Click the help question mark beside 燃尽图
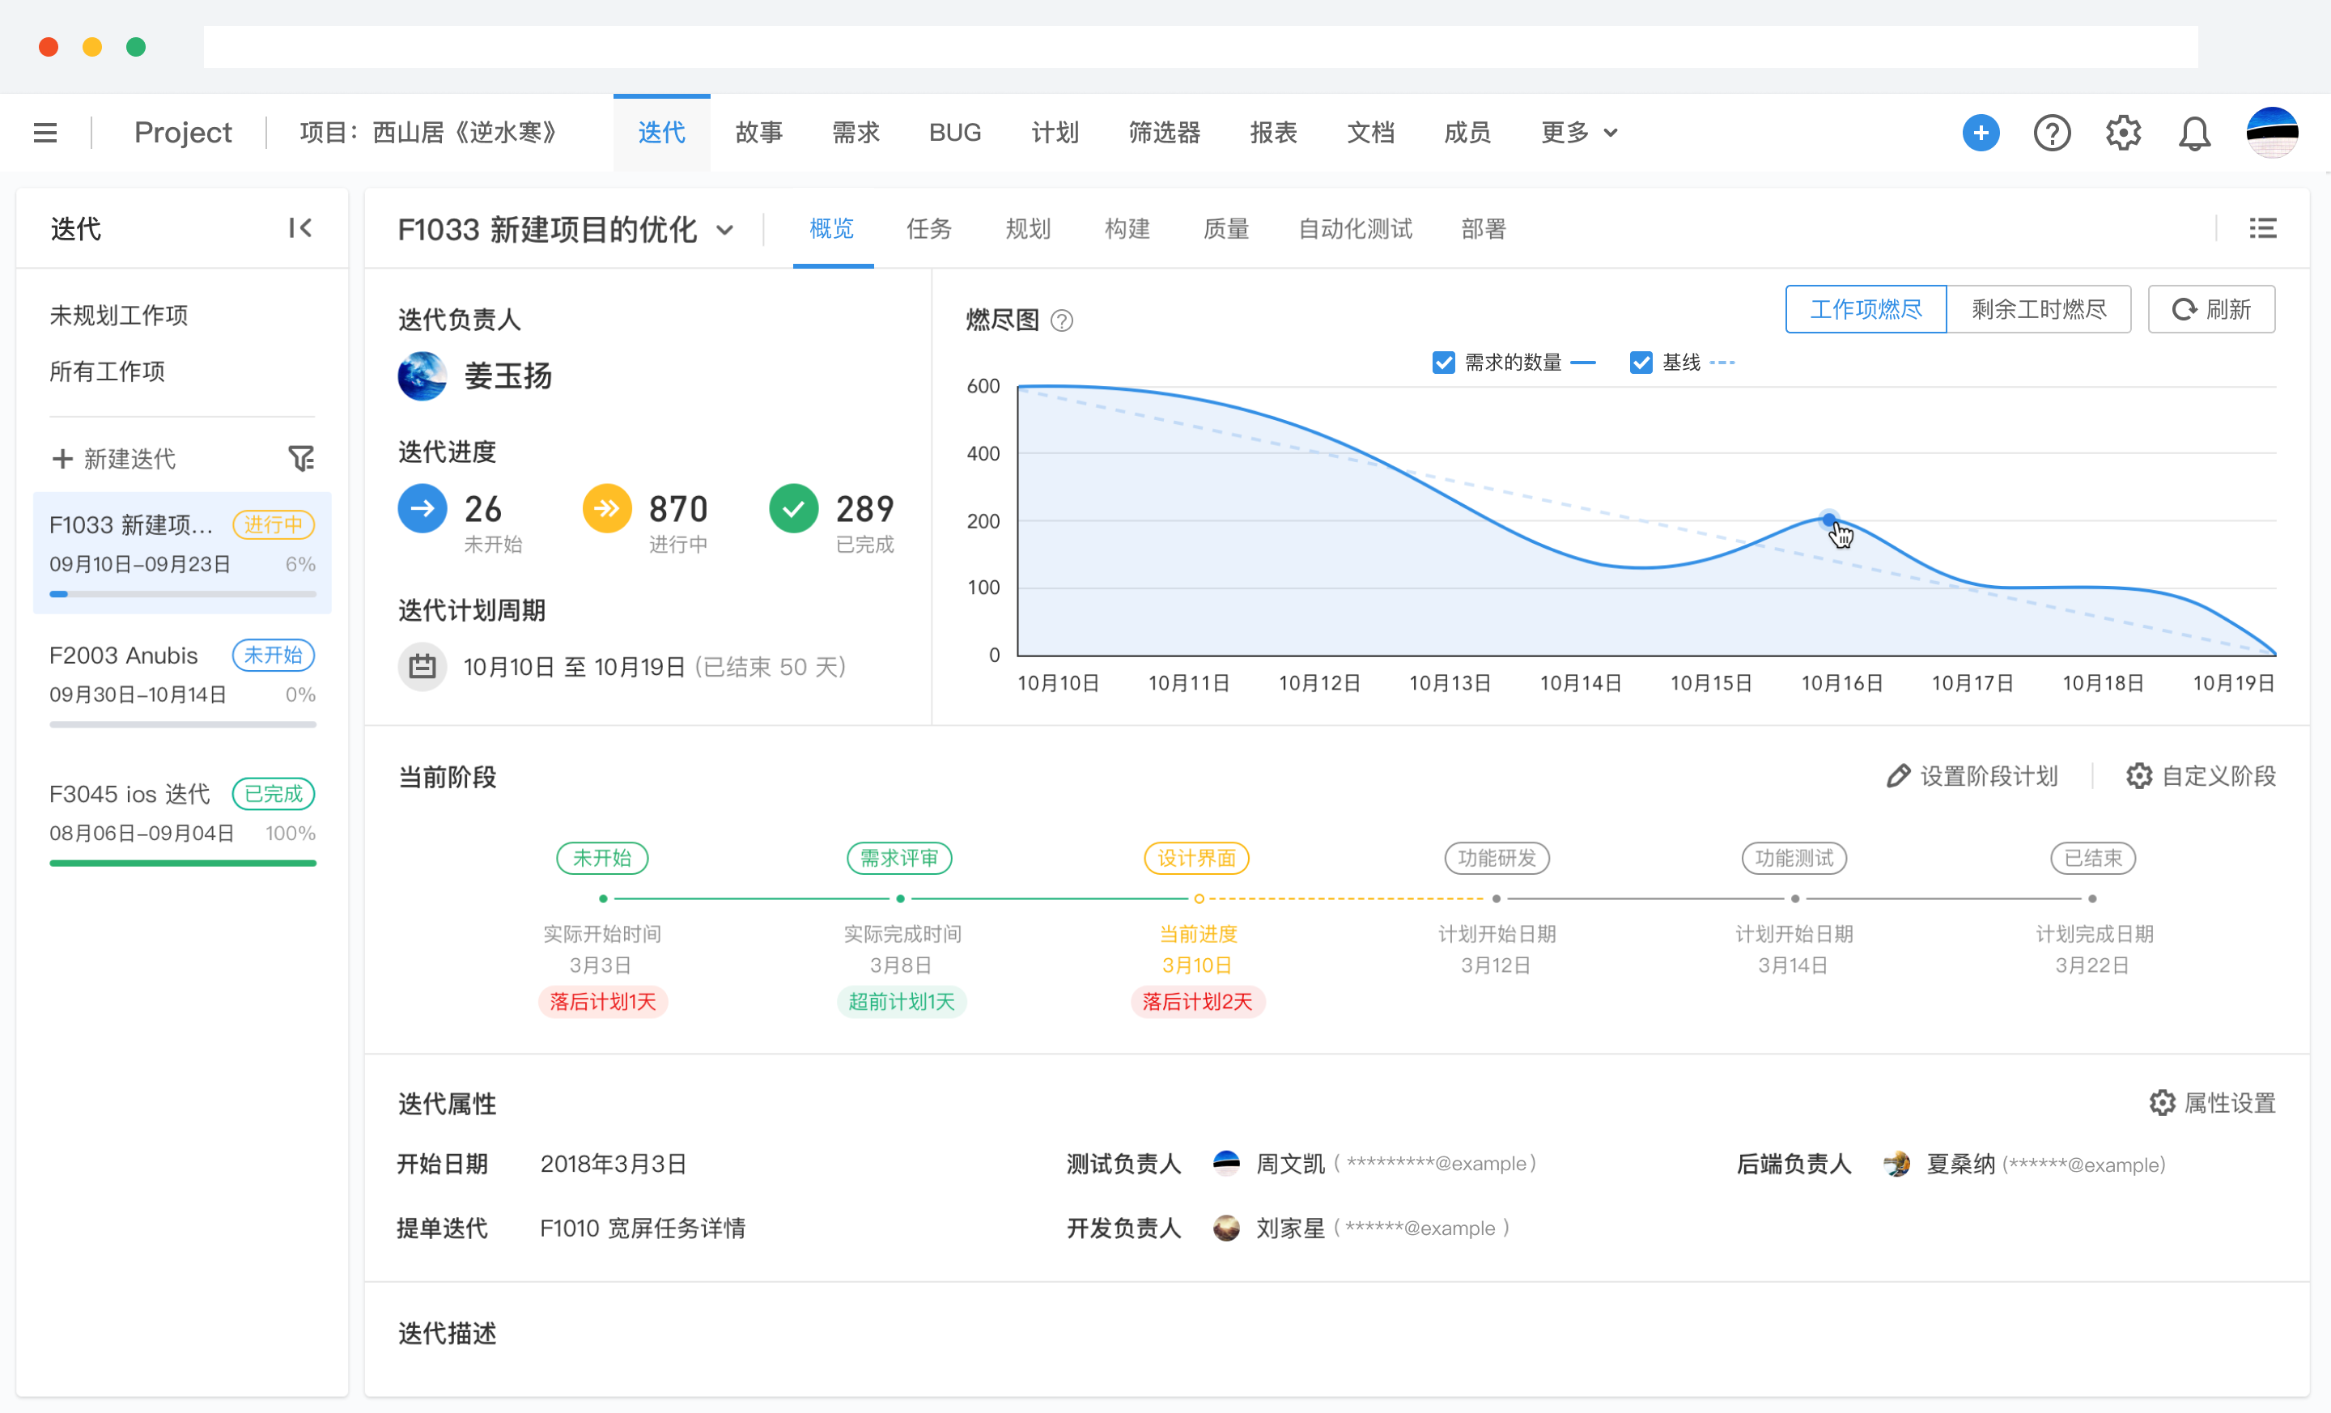This screenshot has height=1413, width=2331. pyautogui.click(x=1064, y=320)
